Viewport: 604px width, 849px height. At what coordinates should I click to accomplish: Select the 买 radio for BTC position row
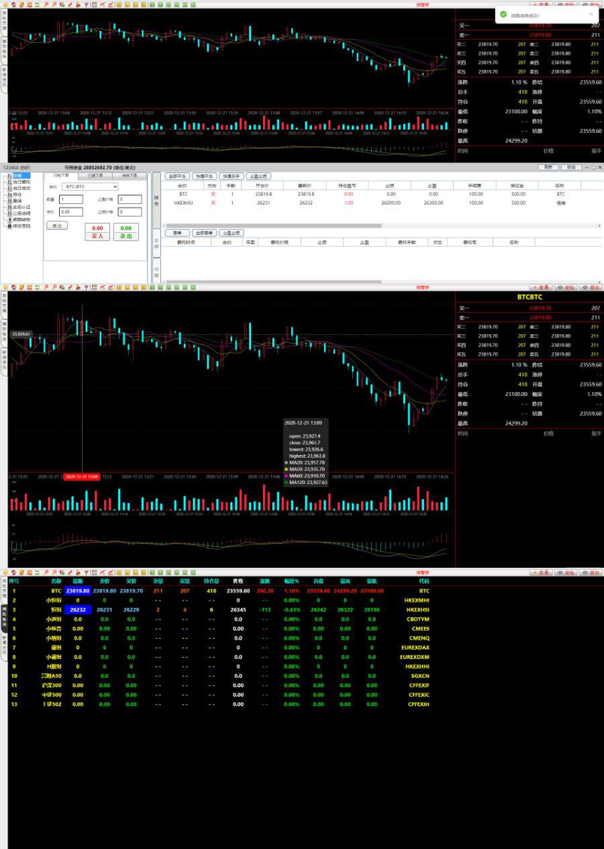[x=213, y=194]
